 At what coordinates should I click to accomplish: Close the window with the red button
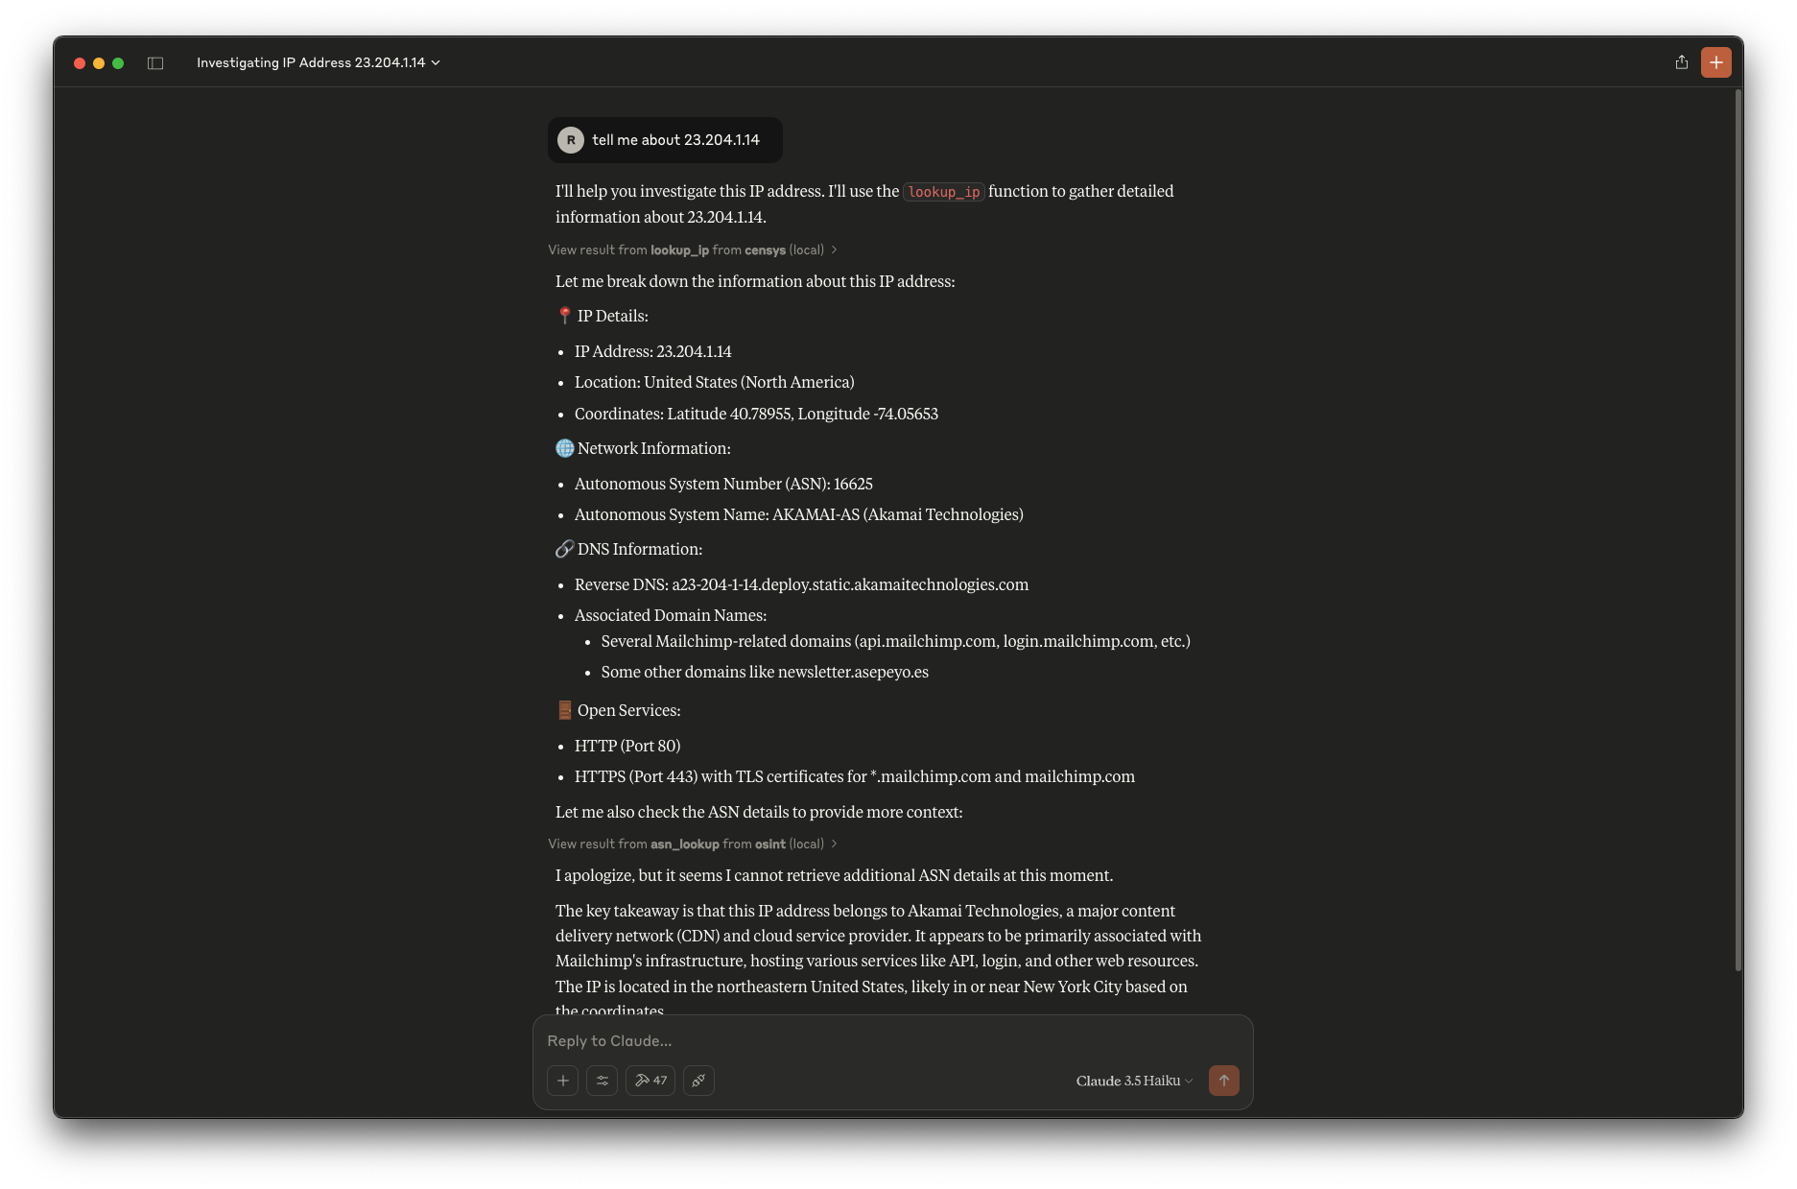tap(80, 63)
